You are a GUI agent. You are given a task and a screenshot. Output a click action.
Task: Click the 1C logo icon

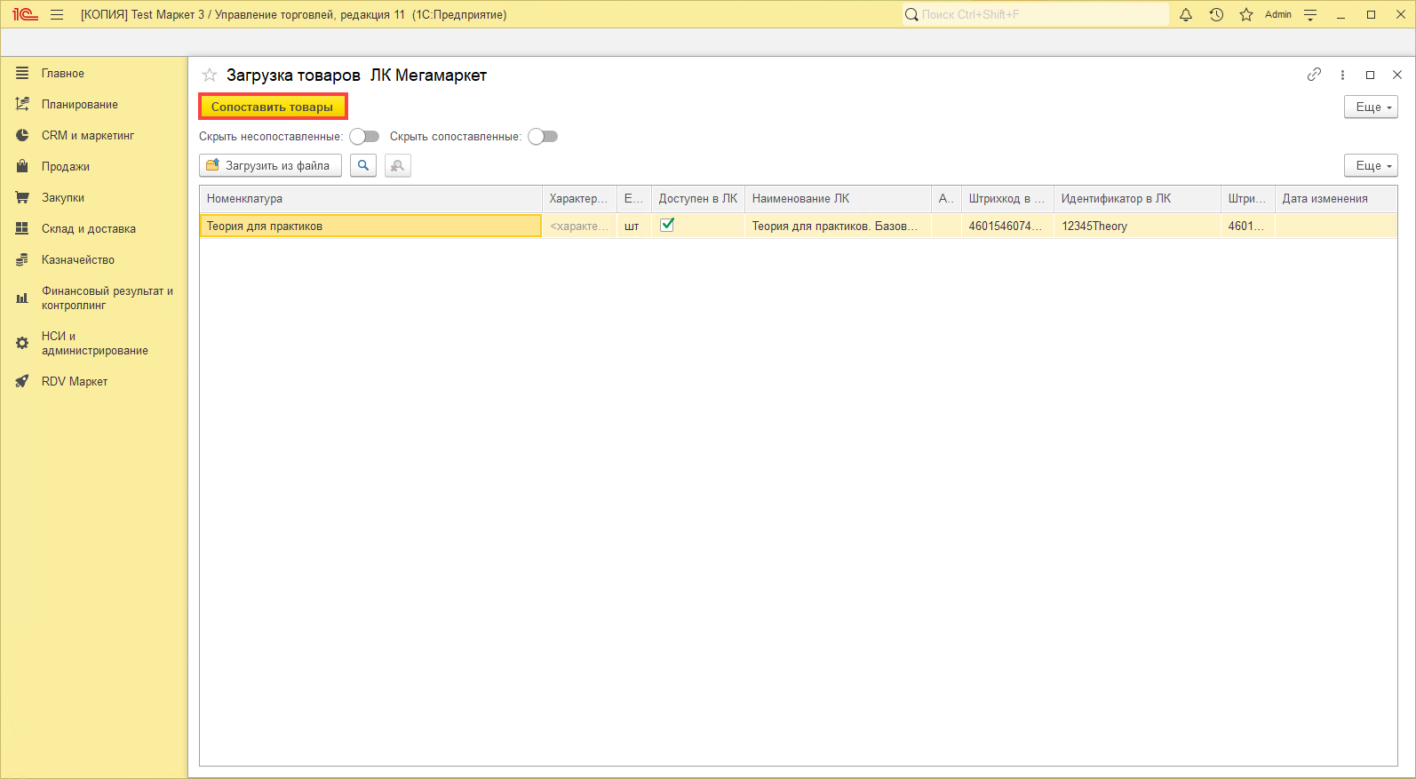25,14
